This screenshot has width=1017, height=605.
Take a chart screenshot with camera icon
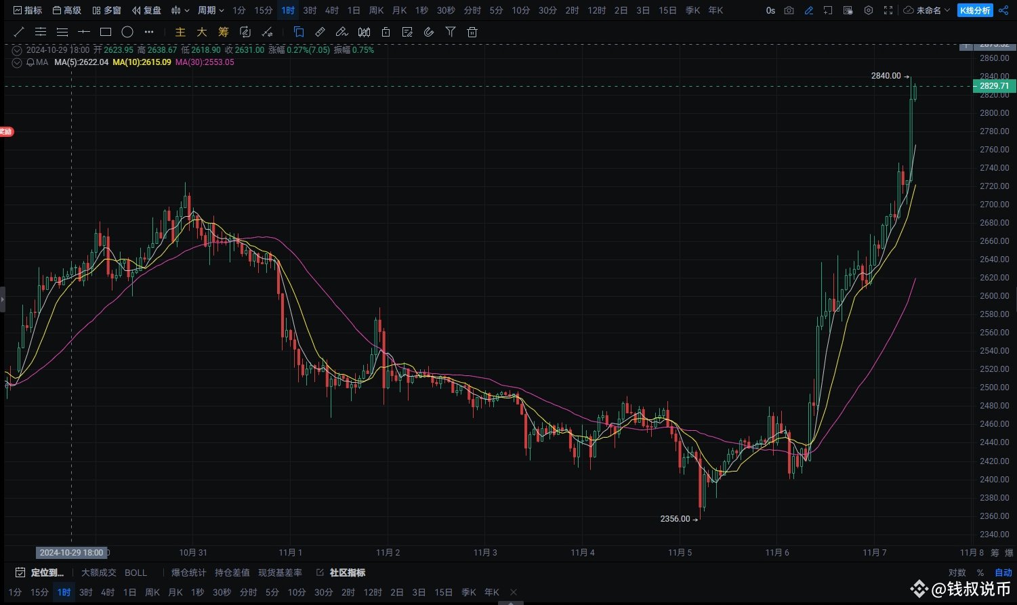click(x=789, y=10)
